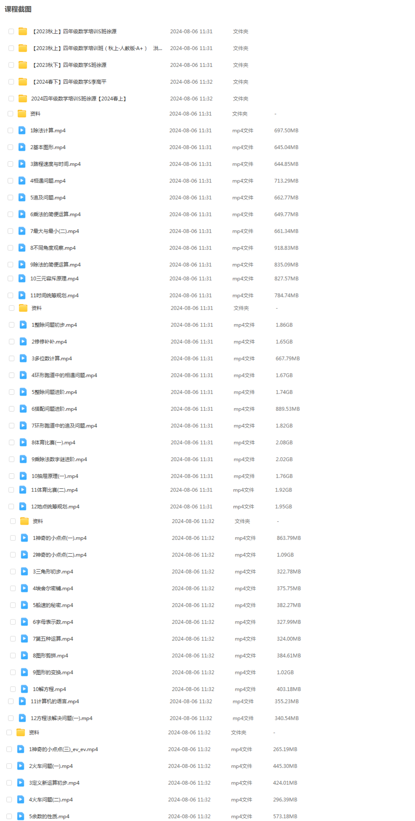Click the video icon for 5余数的性质.mp4
The height and width of the screenshot is (821, 415).
pyautogui.click(x=20, y=816)
